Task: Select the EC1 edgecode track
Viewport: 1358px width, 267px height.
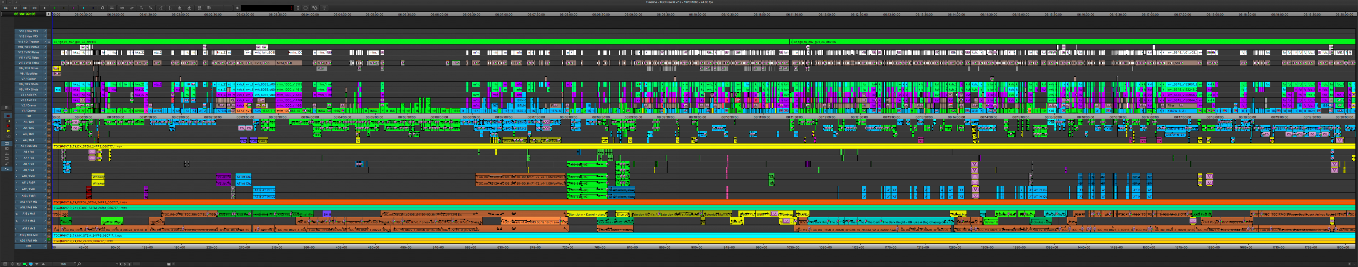Action: (x=28, y=246)
